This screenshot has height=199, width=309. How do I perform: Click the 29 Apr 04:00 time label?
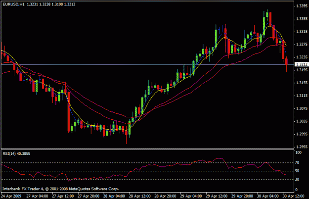(191, 196)
